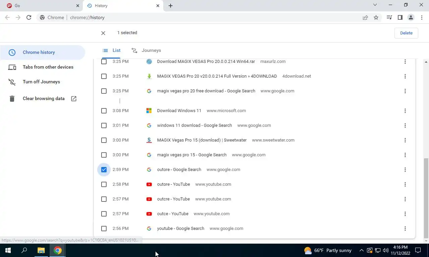Open the media control icon in toolbar
This screenshot has height=257, width=429.
coord(389,17)
